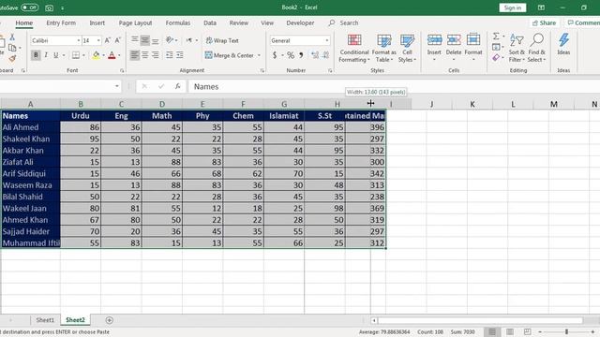Click the text Orientation icon
Screen dimensions: 600x337
[170, 40]
